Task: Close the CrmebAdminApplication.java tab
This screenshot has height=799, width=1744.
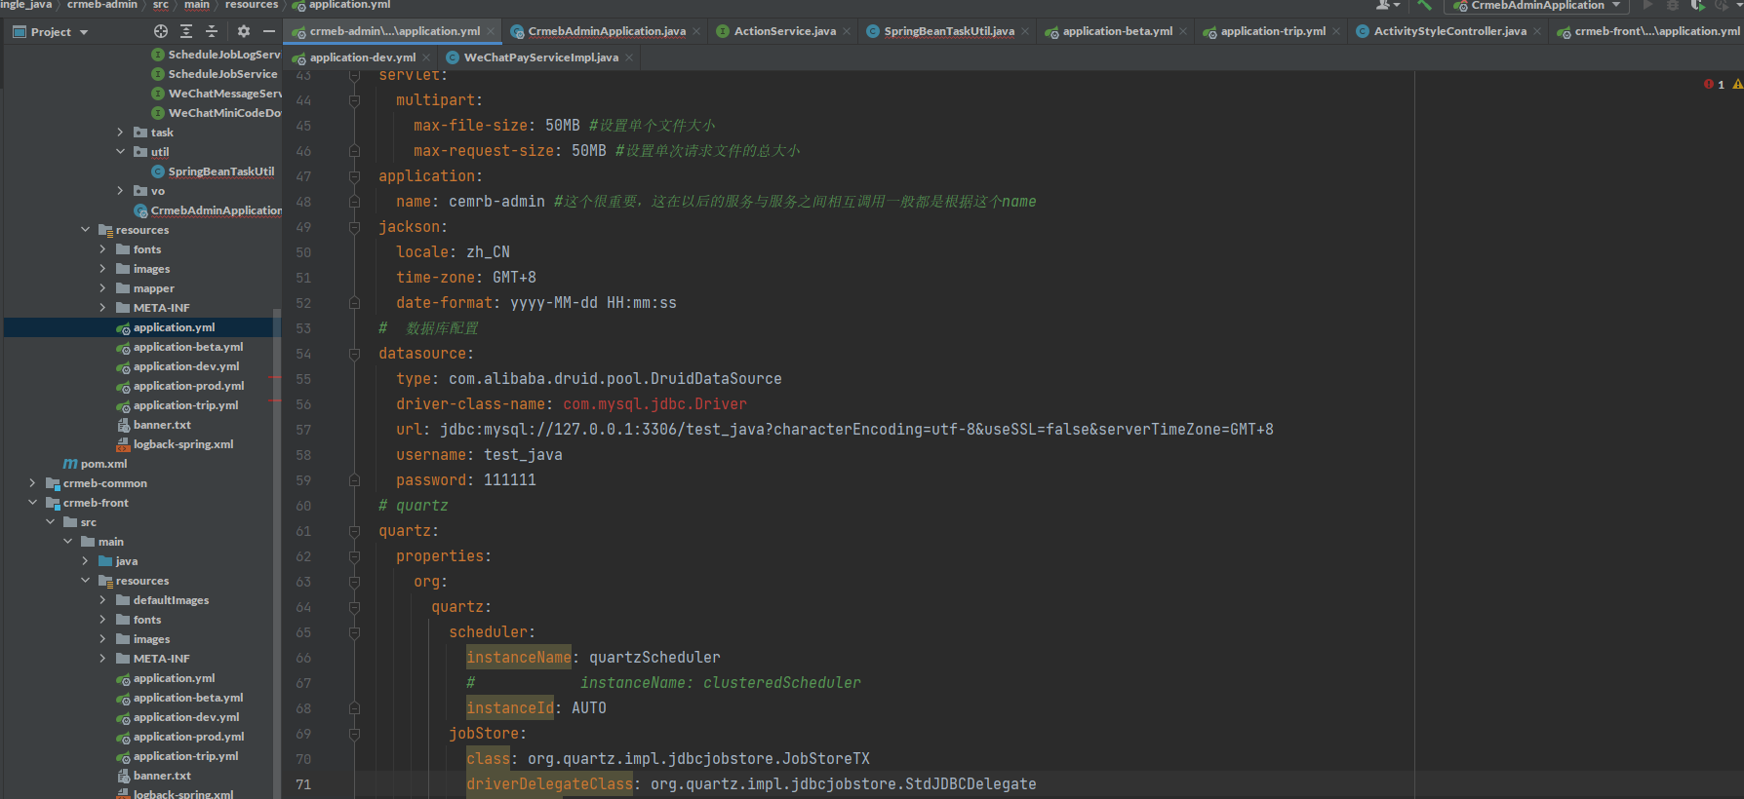Action: tap(696, 31)
